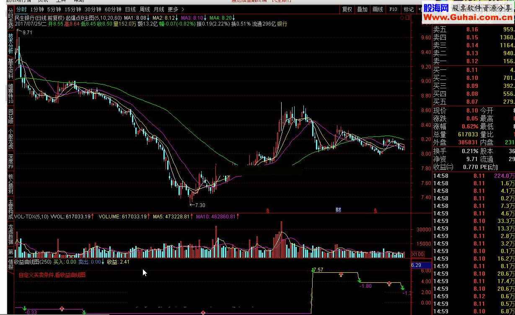515x315 pixels.
Task: Switch to the 日线 daily chart tab
Action: click(130, 9)
